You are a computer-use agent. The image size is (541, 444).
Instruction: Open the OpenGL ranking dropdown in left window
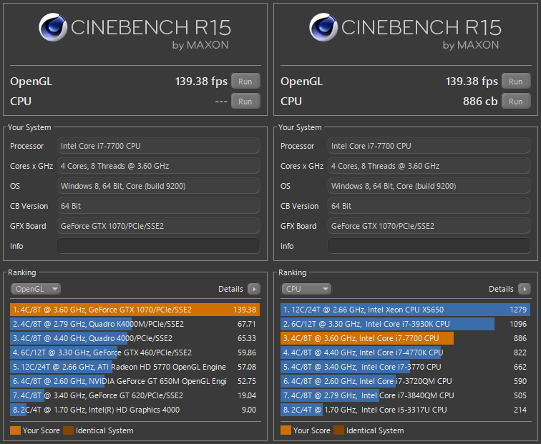tap(36, 289)
